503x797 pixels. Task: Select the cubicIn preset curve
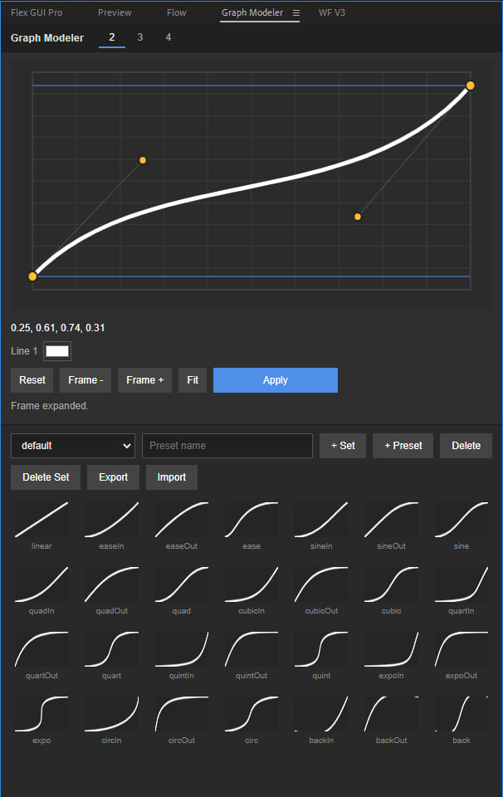coord(251,584)
